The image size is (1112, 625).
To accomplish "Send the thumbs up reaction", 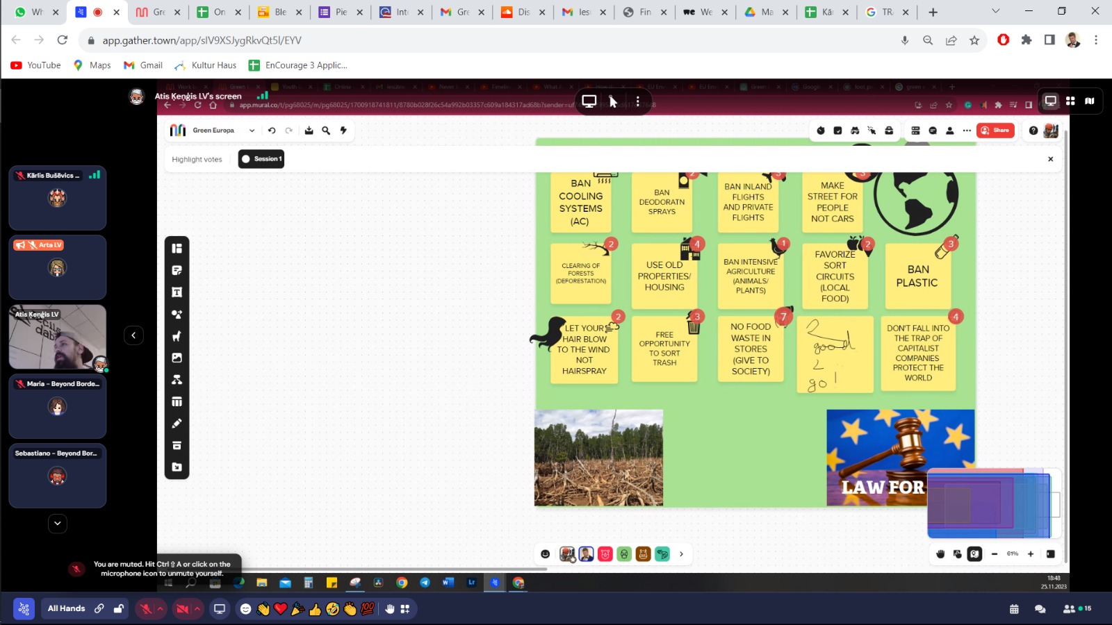I will [316, 609].
